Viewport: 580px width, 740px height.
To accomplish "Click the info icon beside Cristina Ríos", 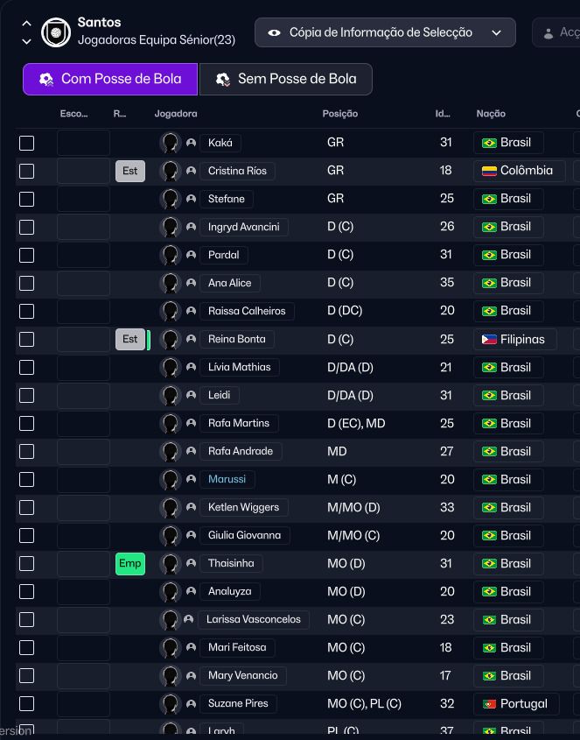I will click(x=191, y=171).
